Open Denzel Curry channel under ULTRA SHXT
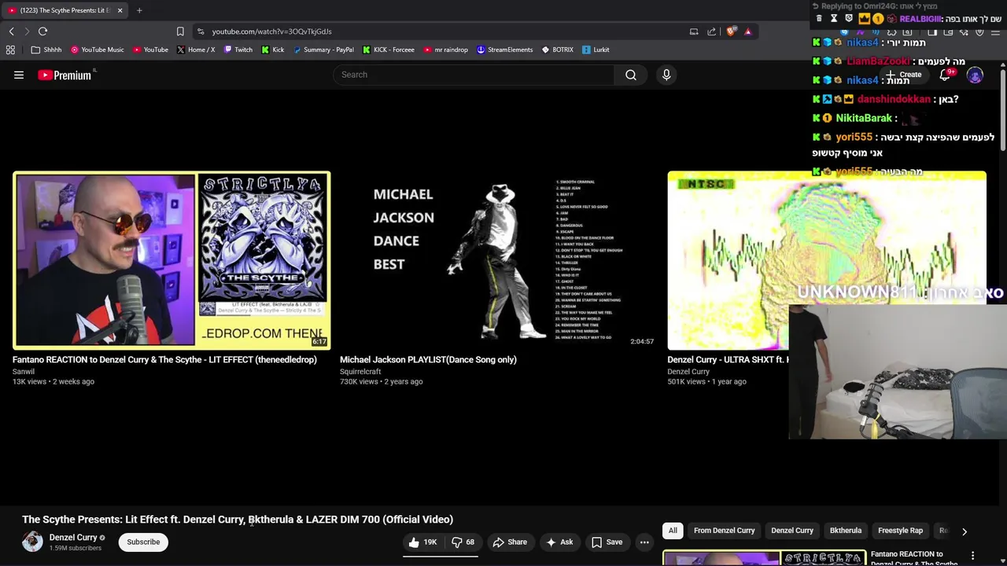Image resolution: width=1007 pixels, height=566 pixels. point(688,371)
